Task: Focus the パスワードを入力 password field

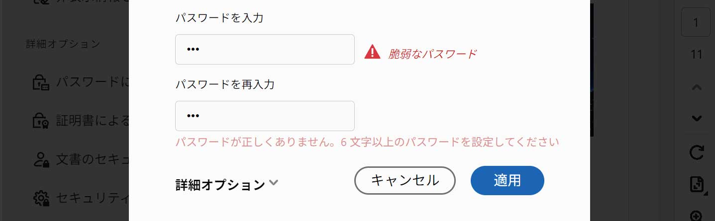Action: (265, 49)
